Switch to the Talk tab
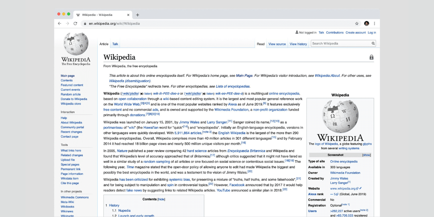This screenshot has height=217, width=434. [x=115, y=44]
